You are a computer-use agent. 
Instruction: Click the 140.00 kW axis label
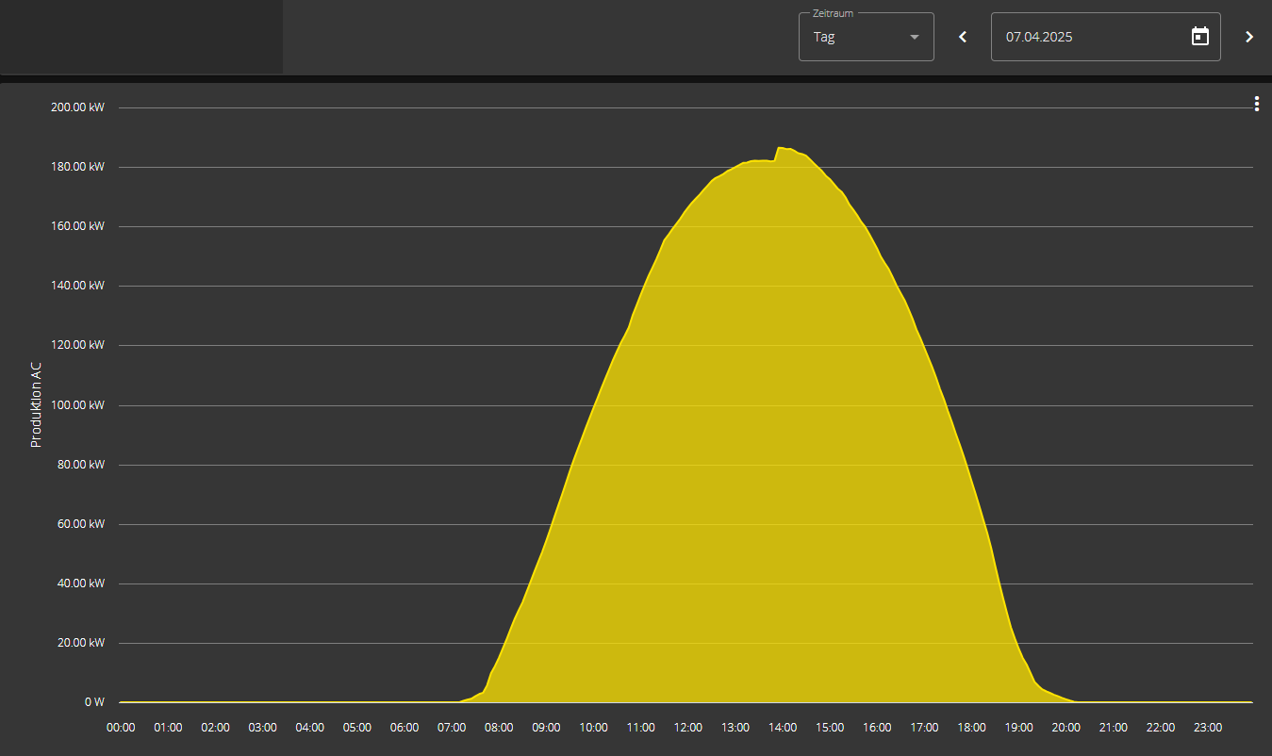77,286
